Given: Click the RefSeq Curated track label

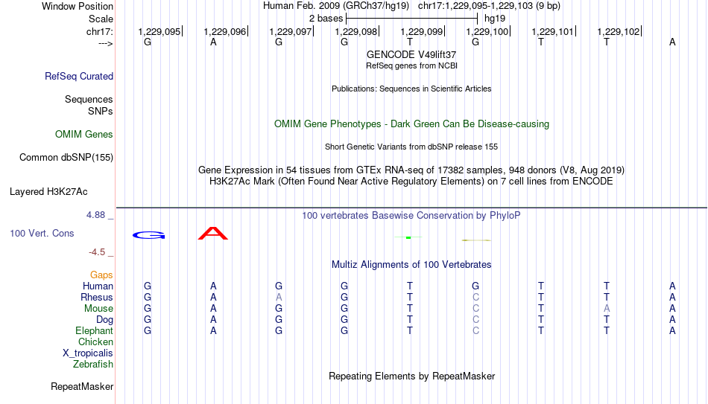Looking at the screenshot, I should click(79, 76).
